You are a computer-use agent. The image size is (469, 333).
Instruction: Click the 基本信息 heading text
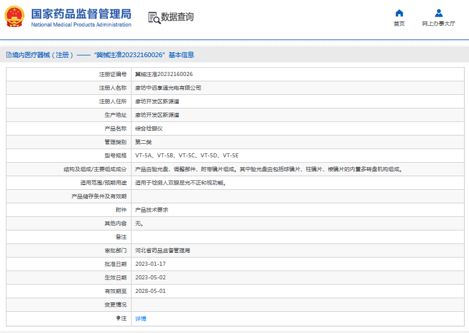[181, 55]
